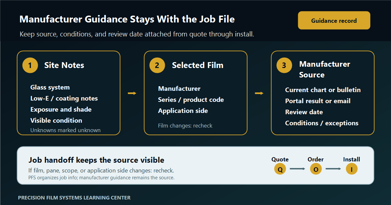Click 'Job handoff keeps the source visible'
The height and width of the screenshot is (205, 391).
click(96, 160)
